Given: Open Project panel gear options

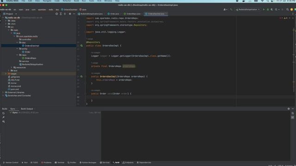Looking at the screenshot, I should point(70,14).
